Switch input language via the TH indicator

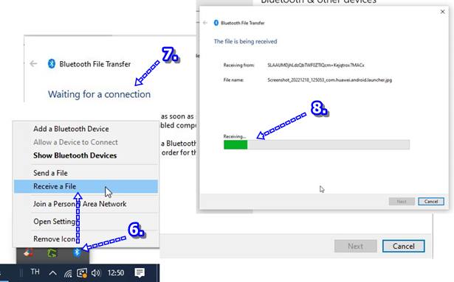pyautogui.click(x=35, y=272)
